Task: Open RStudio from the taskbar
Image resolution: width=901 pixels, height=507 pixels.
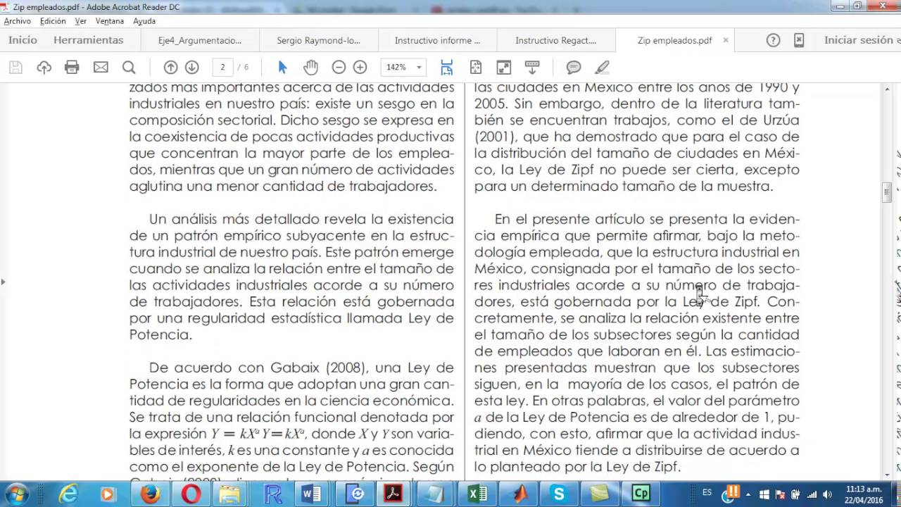Action: [272, 494]
